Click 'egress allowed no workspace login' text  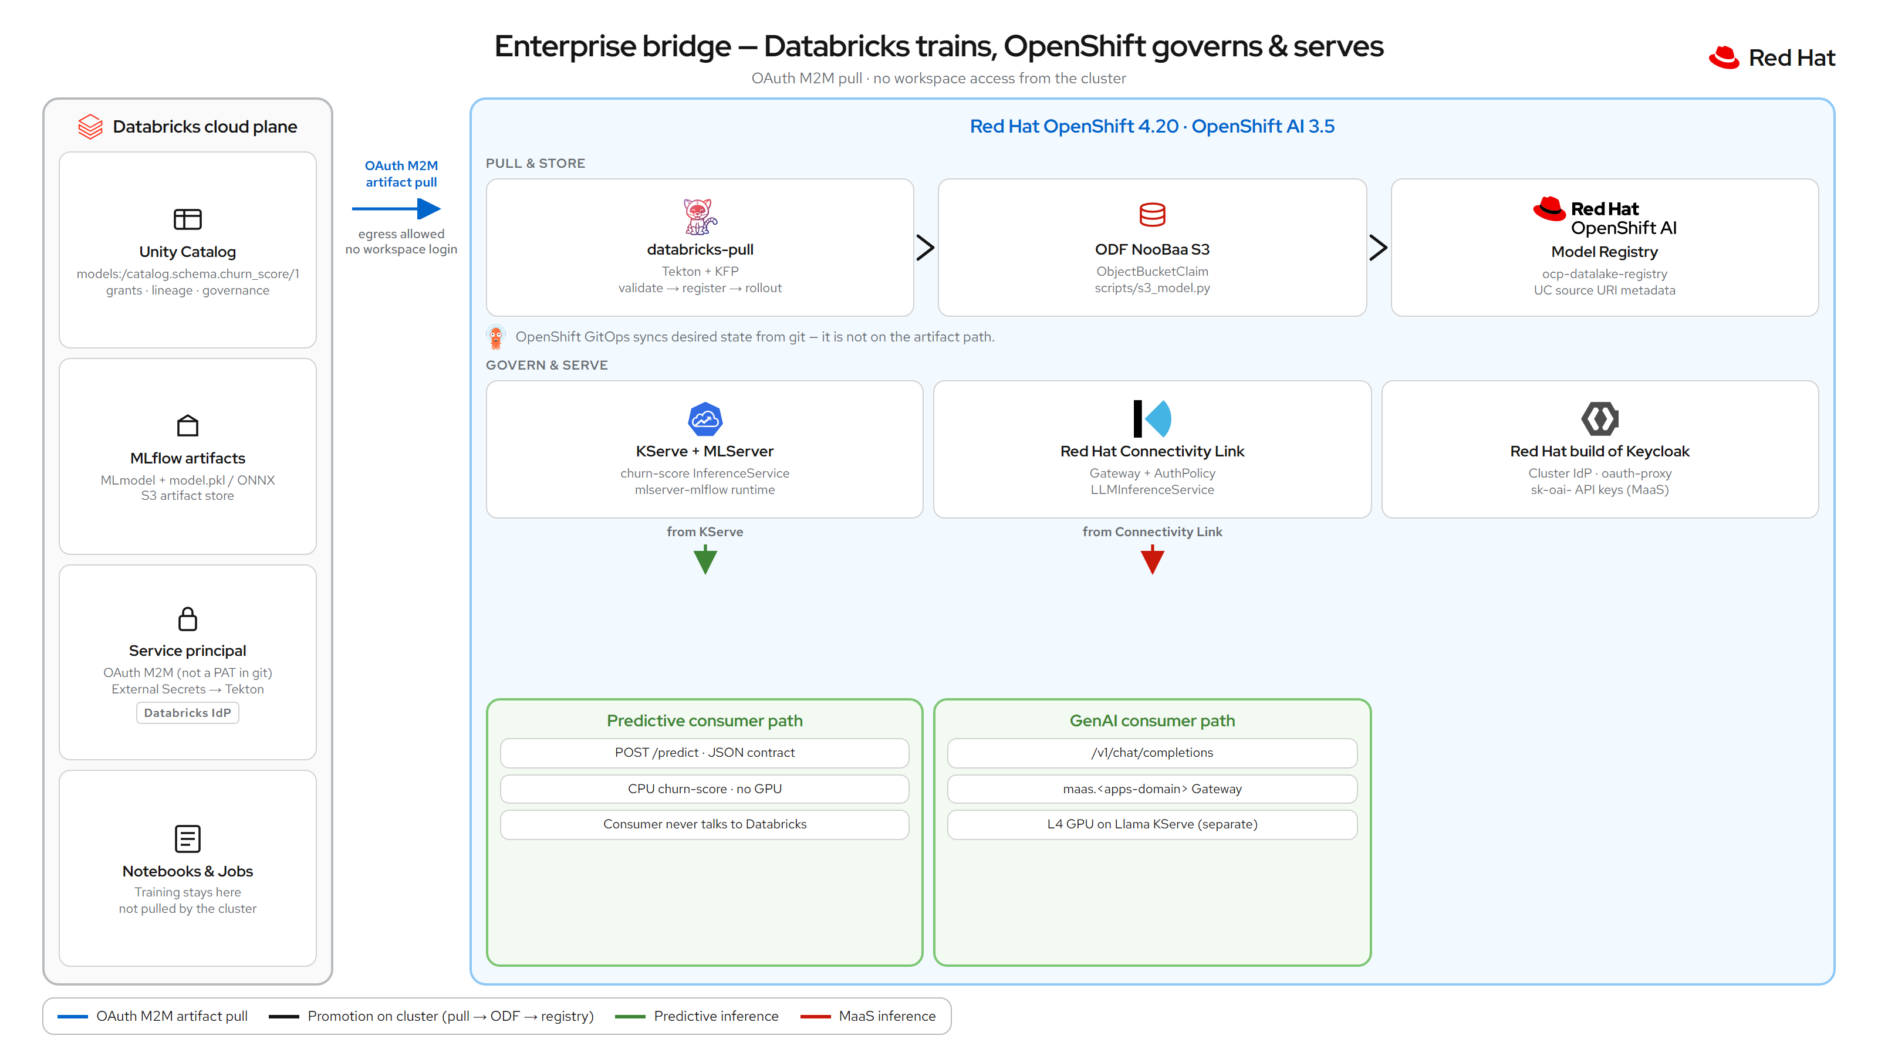pos(401,241)
